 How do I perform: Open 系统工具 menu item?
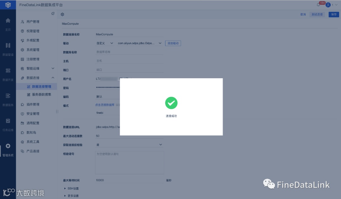(x=33, y=142)
